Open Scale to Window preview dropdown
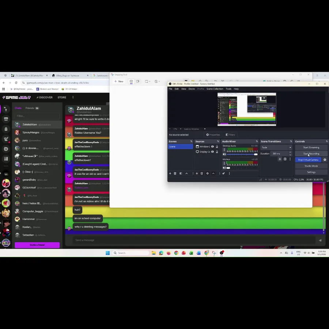329x329 pixels. (x=195, y=129)
